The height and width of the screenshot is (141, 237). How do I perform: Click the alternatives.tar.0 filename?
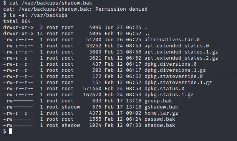172,39
